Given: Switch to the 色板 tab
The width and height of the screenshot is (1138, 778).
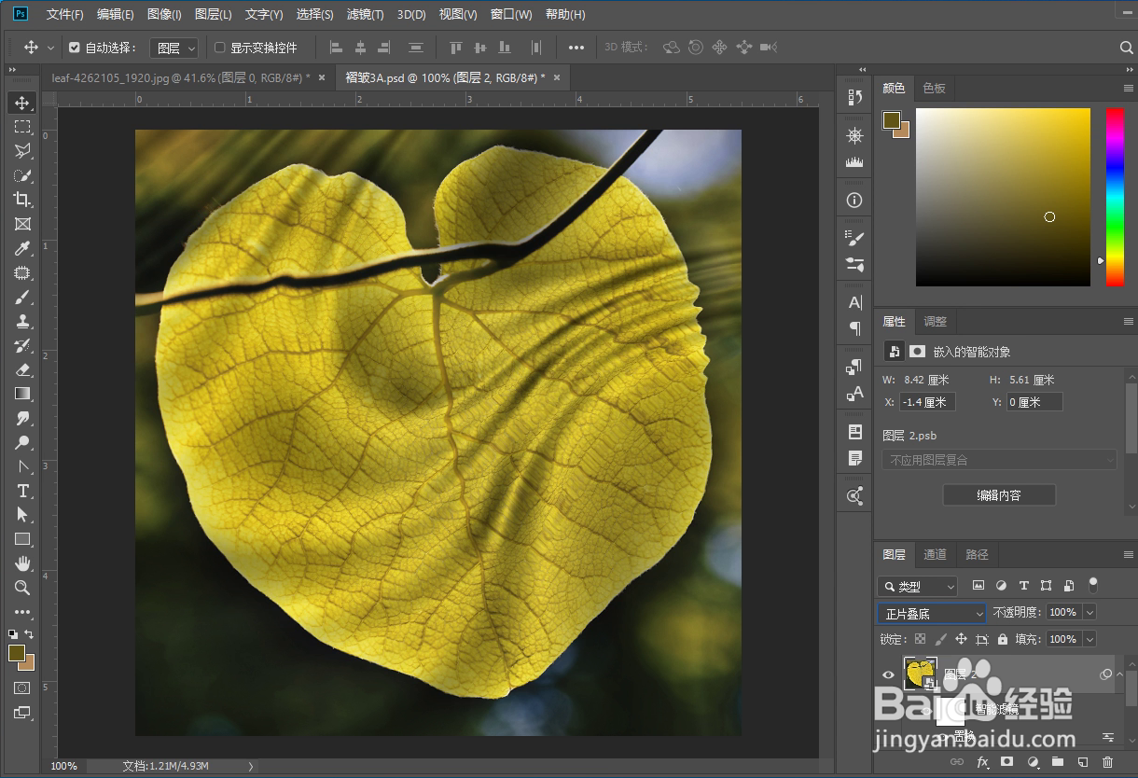Looking at the screenshot, I should [x=934, y=88].
